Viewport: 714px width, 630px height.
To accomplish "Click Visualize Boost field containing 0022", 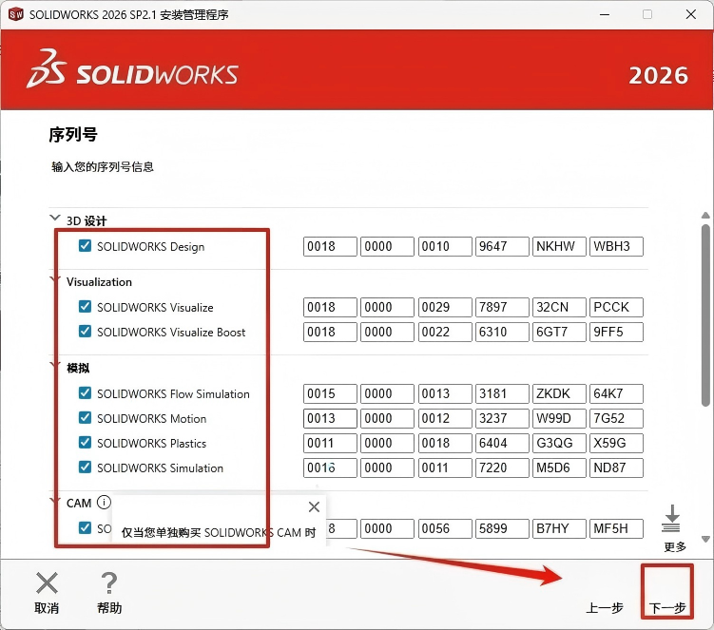I will (x=445, y=332).
